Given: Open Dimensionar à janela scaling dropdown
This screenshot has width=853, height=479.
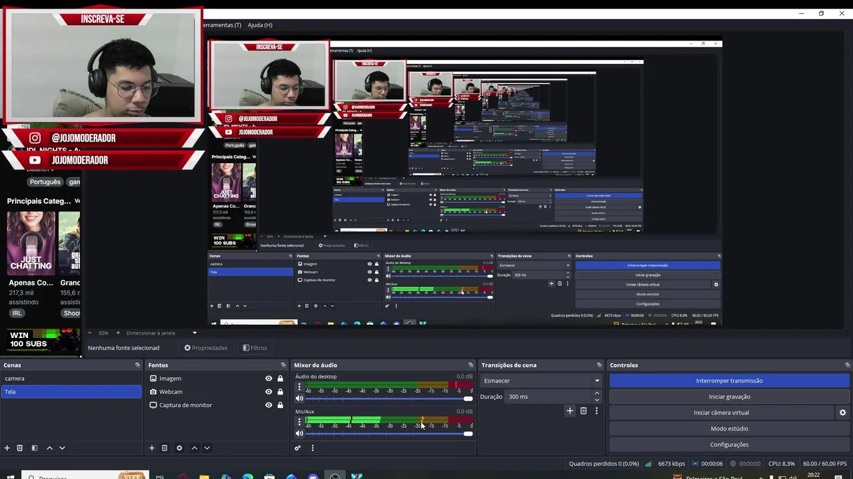Looking at the screenshot, I should pos(161,333).
